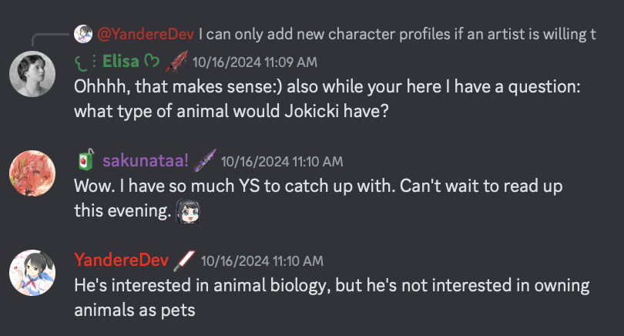Image resolution: width=624 pixels, height=336 pixels.
Task: Click the @YandereDev mention in reply preview
Action: tap(146, 34)
